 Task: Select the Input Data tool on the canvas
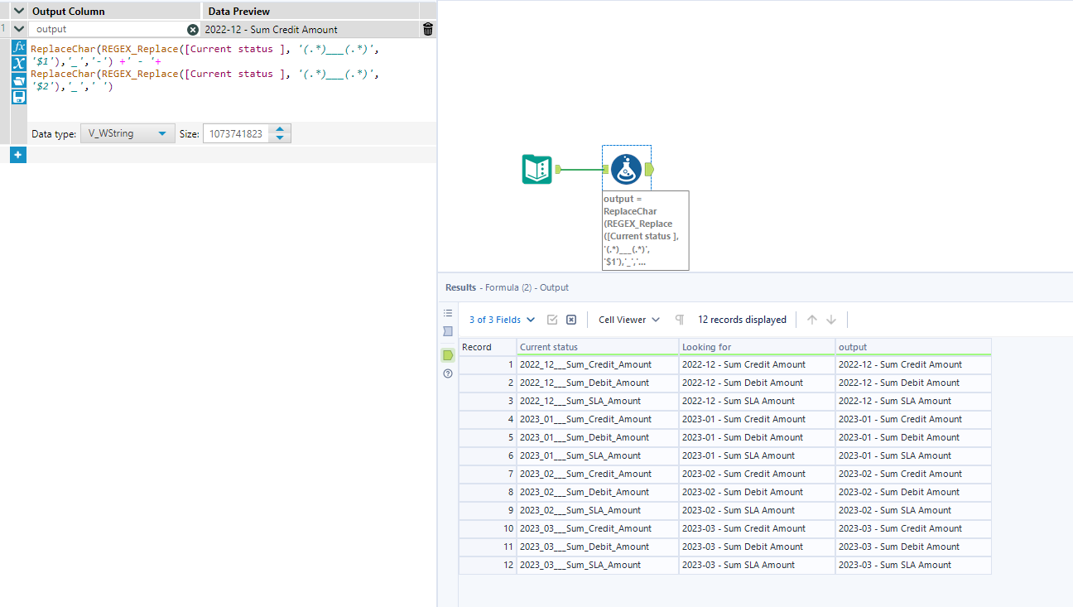point(536,168)
